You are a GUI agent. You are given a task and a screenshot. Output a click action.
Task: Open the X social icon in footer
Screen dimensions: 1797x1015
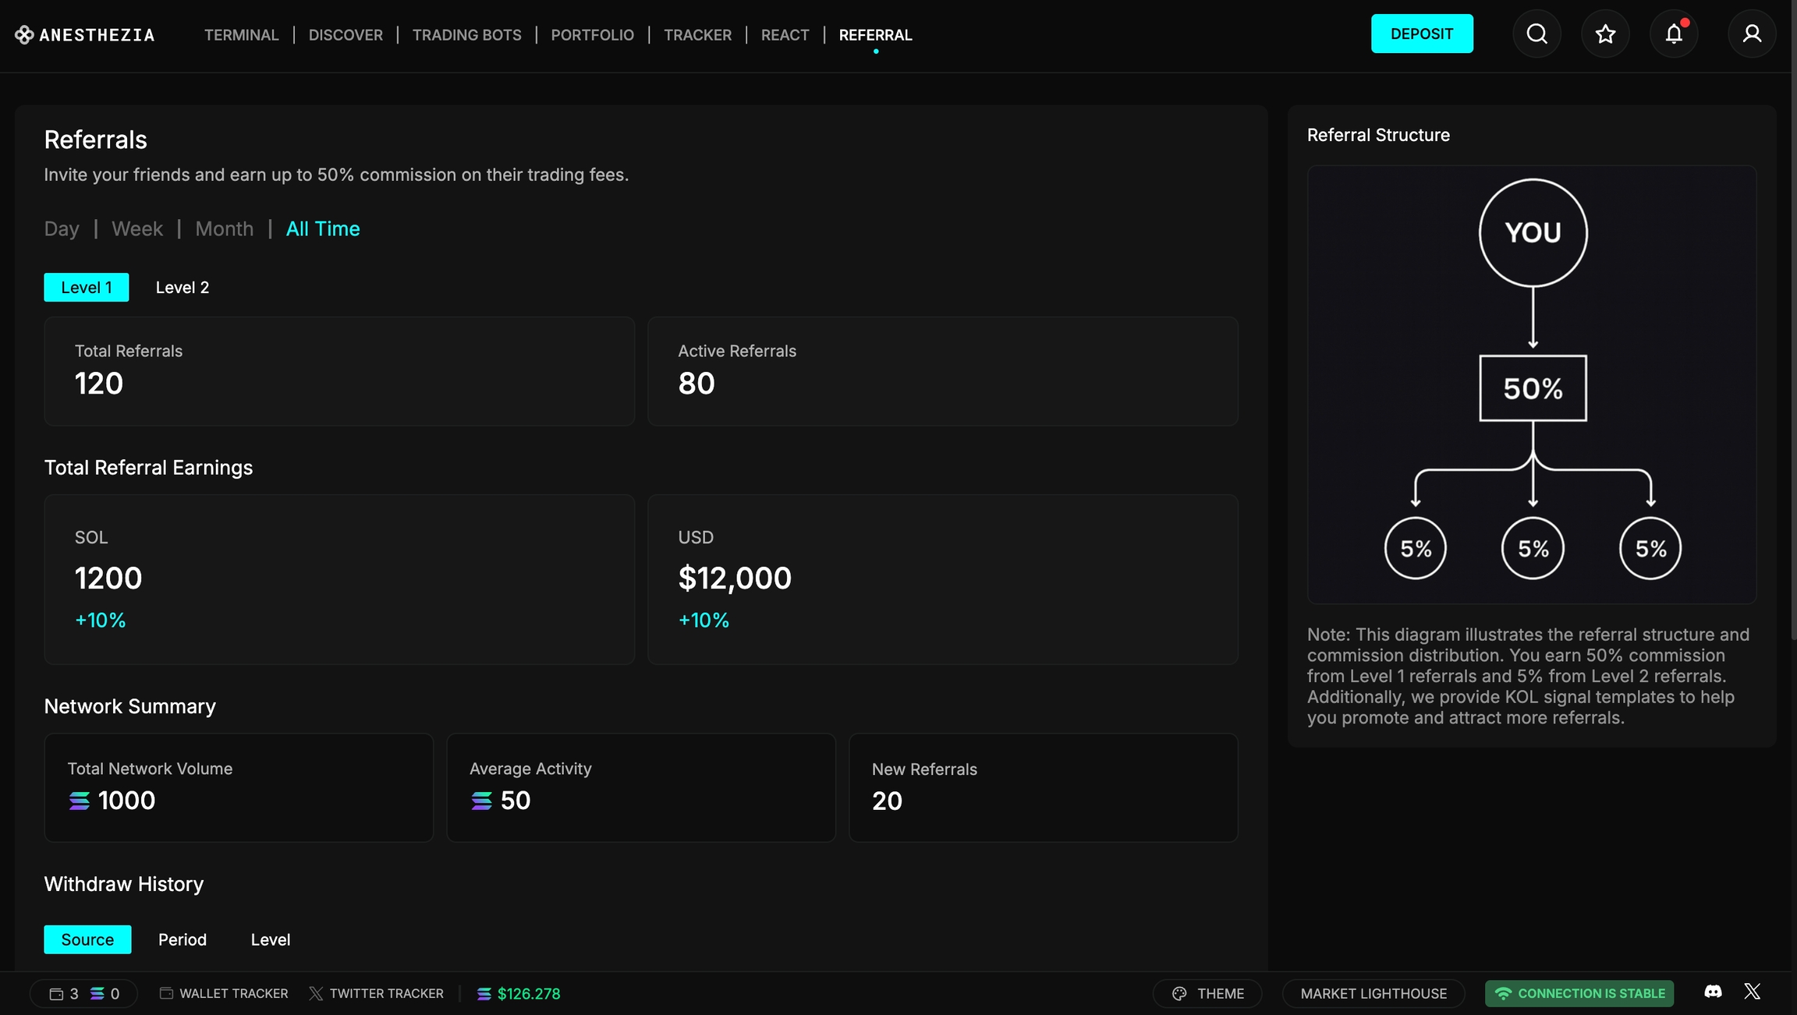[1753, 992]
